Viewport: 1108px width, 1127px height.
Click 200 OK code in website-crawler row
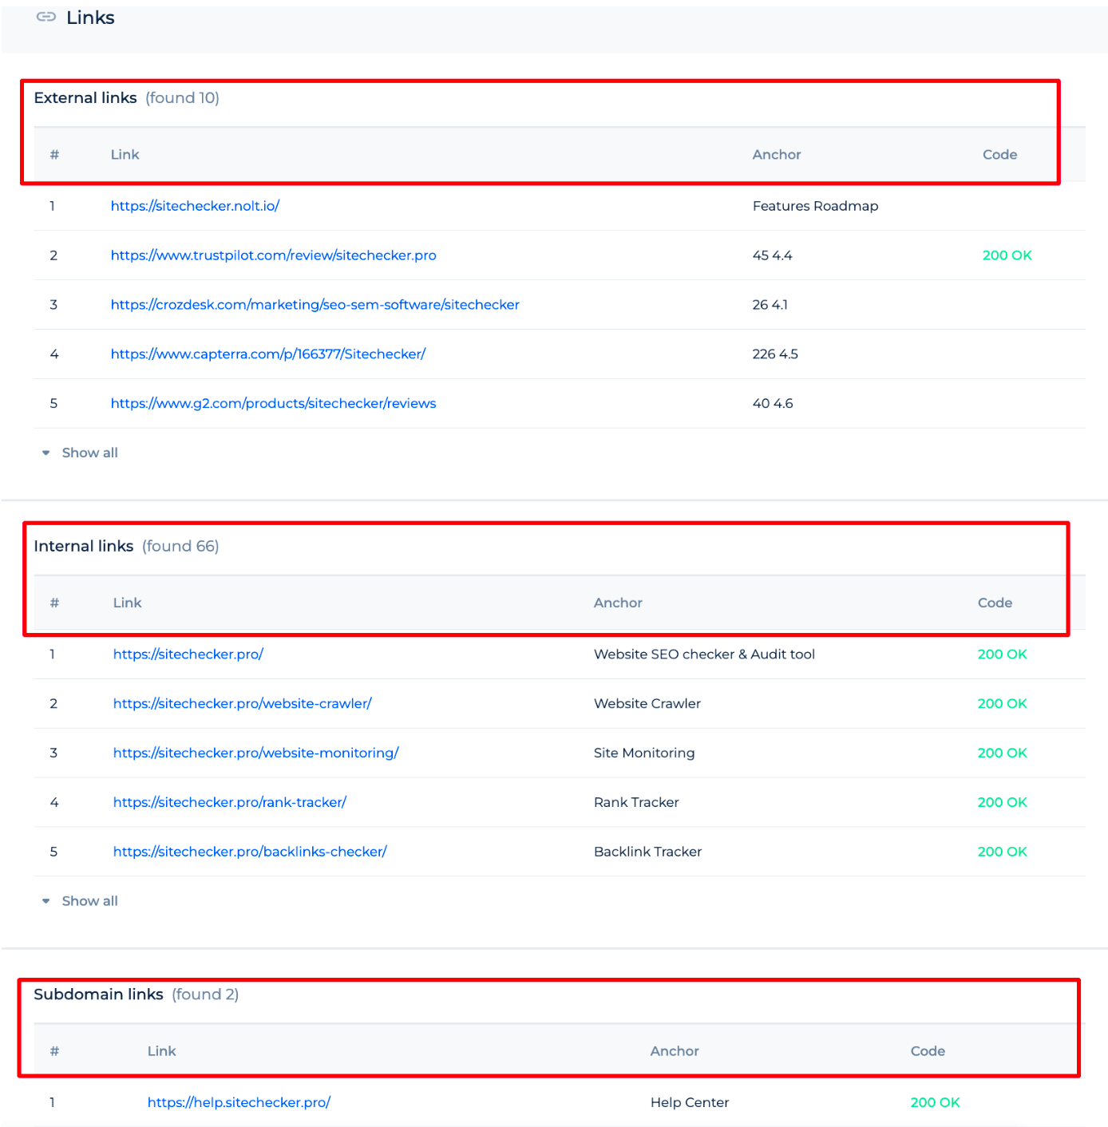1002,704
